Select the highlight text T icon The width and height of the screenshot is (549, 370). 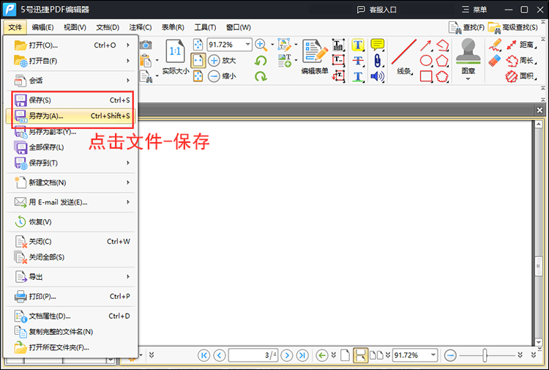[x=357, y=45]
